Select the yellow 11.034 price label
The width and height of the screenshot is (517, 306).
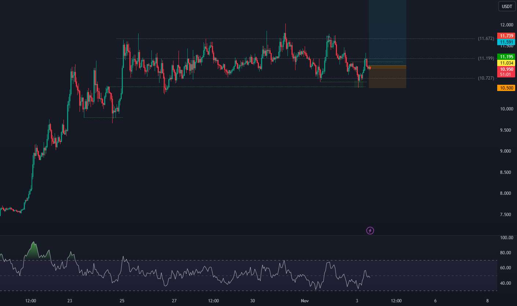click(x=506, y=63)
